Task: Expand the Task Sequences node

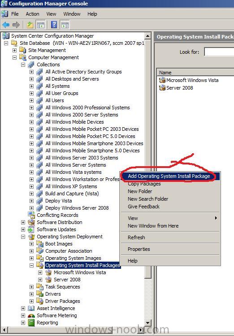Action: tap(31, 287)
